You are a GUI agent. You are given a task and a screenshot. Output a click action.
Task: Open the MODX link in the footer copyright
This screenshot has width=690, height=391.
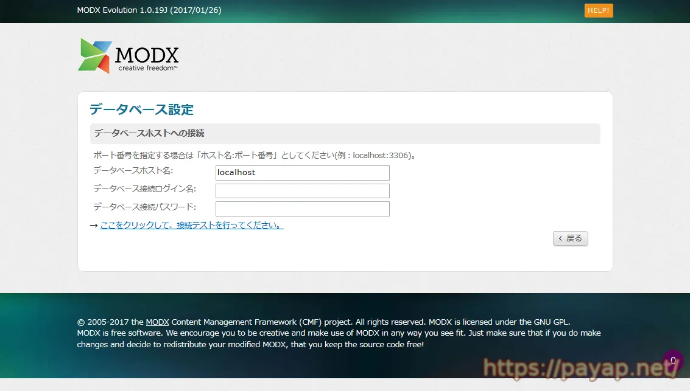[157, 322]
